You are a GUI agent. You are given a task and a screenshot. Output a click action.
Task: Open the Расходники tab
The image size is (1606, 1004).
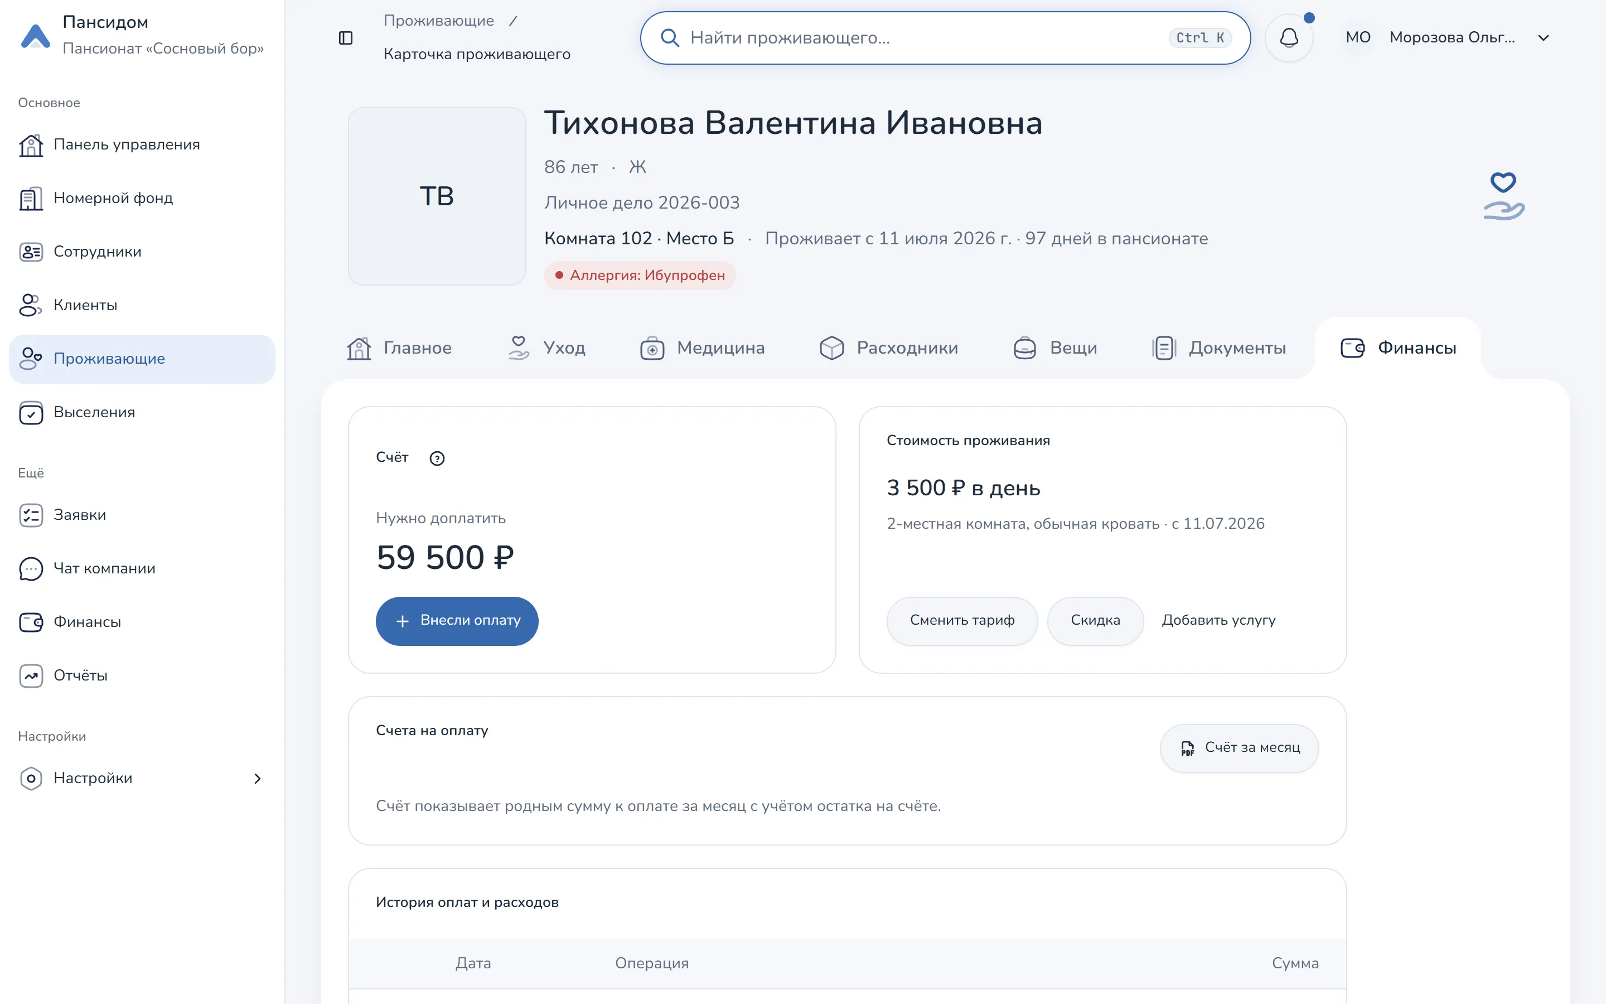coord(889,348)
